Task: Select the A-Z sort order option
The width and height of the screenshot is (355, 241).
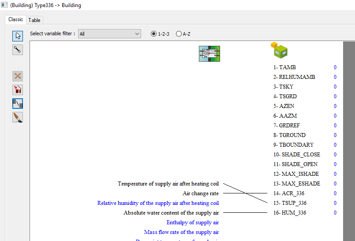Action: click(179, 34)
